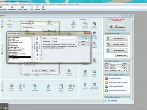This screenshot has height=110, width=147.
Task: Open Refunds & Credits icon
Action: point(69,72)
